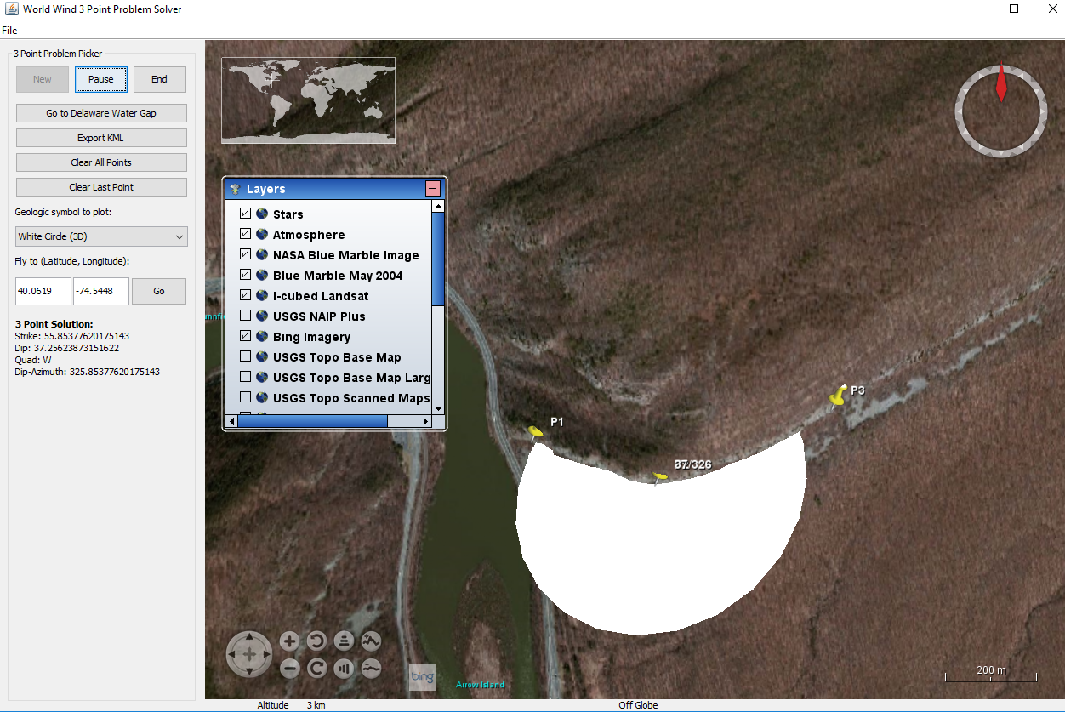Open the Geologic symbol dropdown
The height and width of the screenshot is (712, 1065).
click(x=102, y=236)
